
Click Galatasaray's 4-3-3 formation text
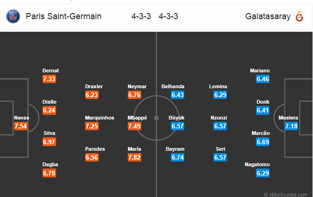pos(168,16)
